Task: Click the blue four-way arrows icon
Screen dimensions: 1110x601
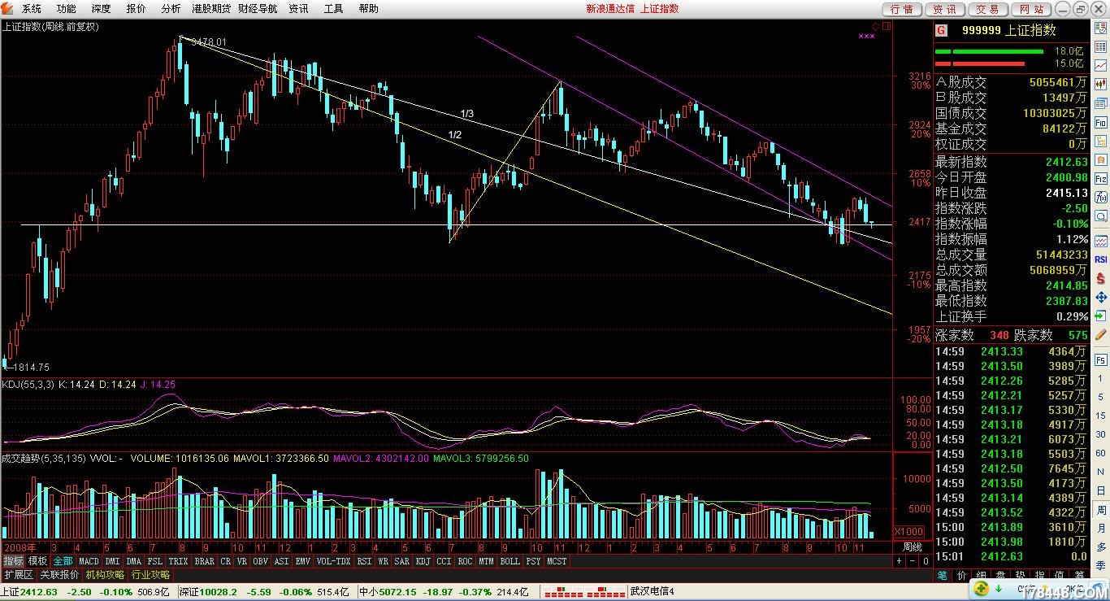Action: click(1100, 298)
